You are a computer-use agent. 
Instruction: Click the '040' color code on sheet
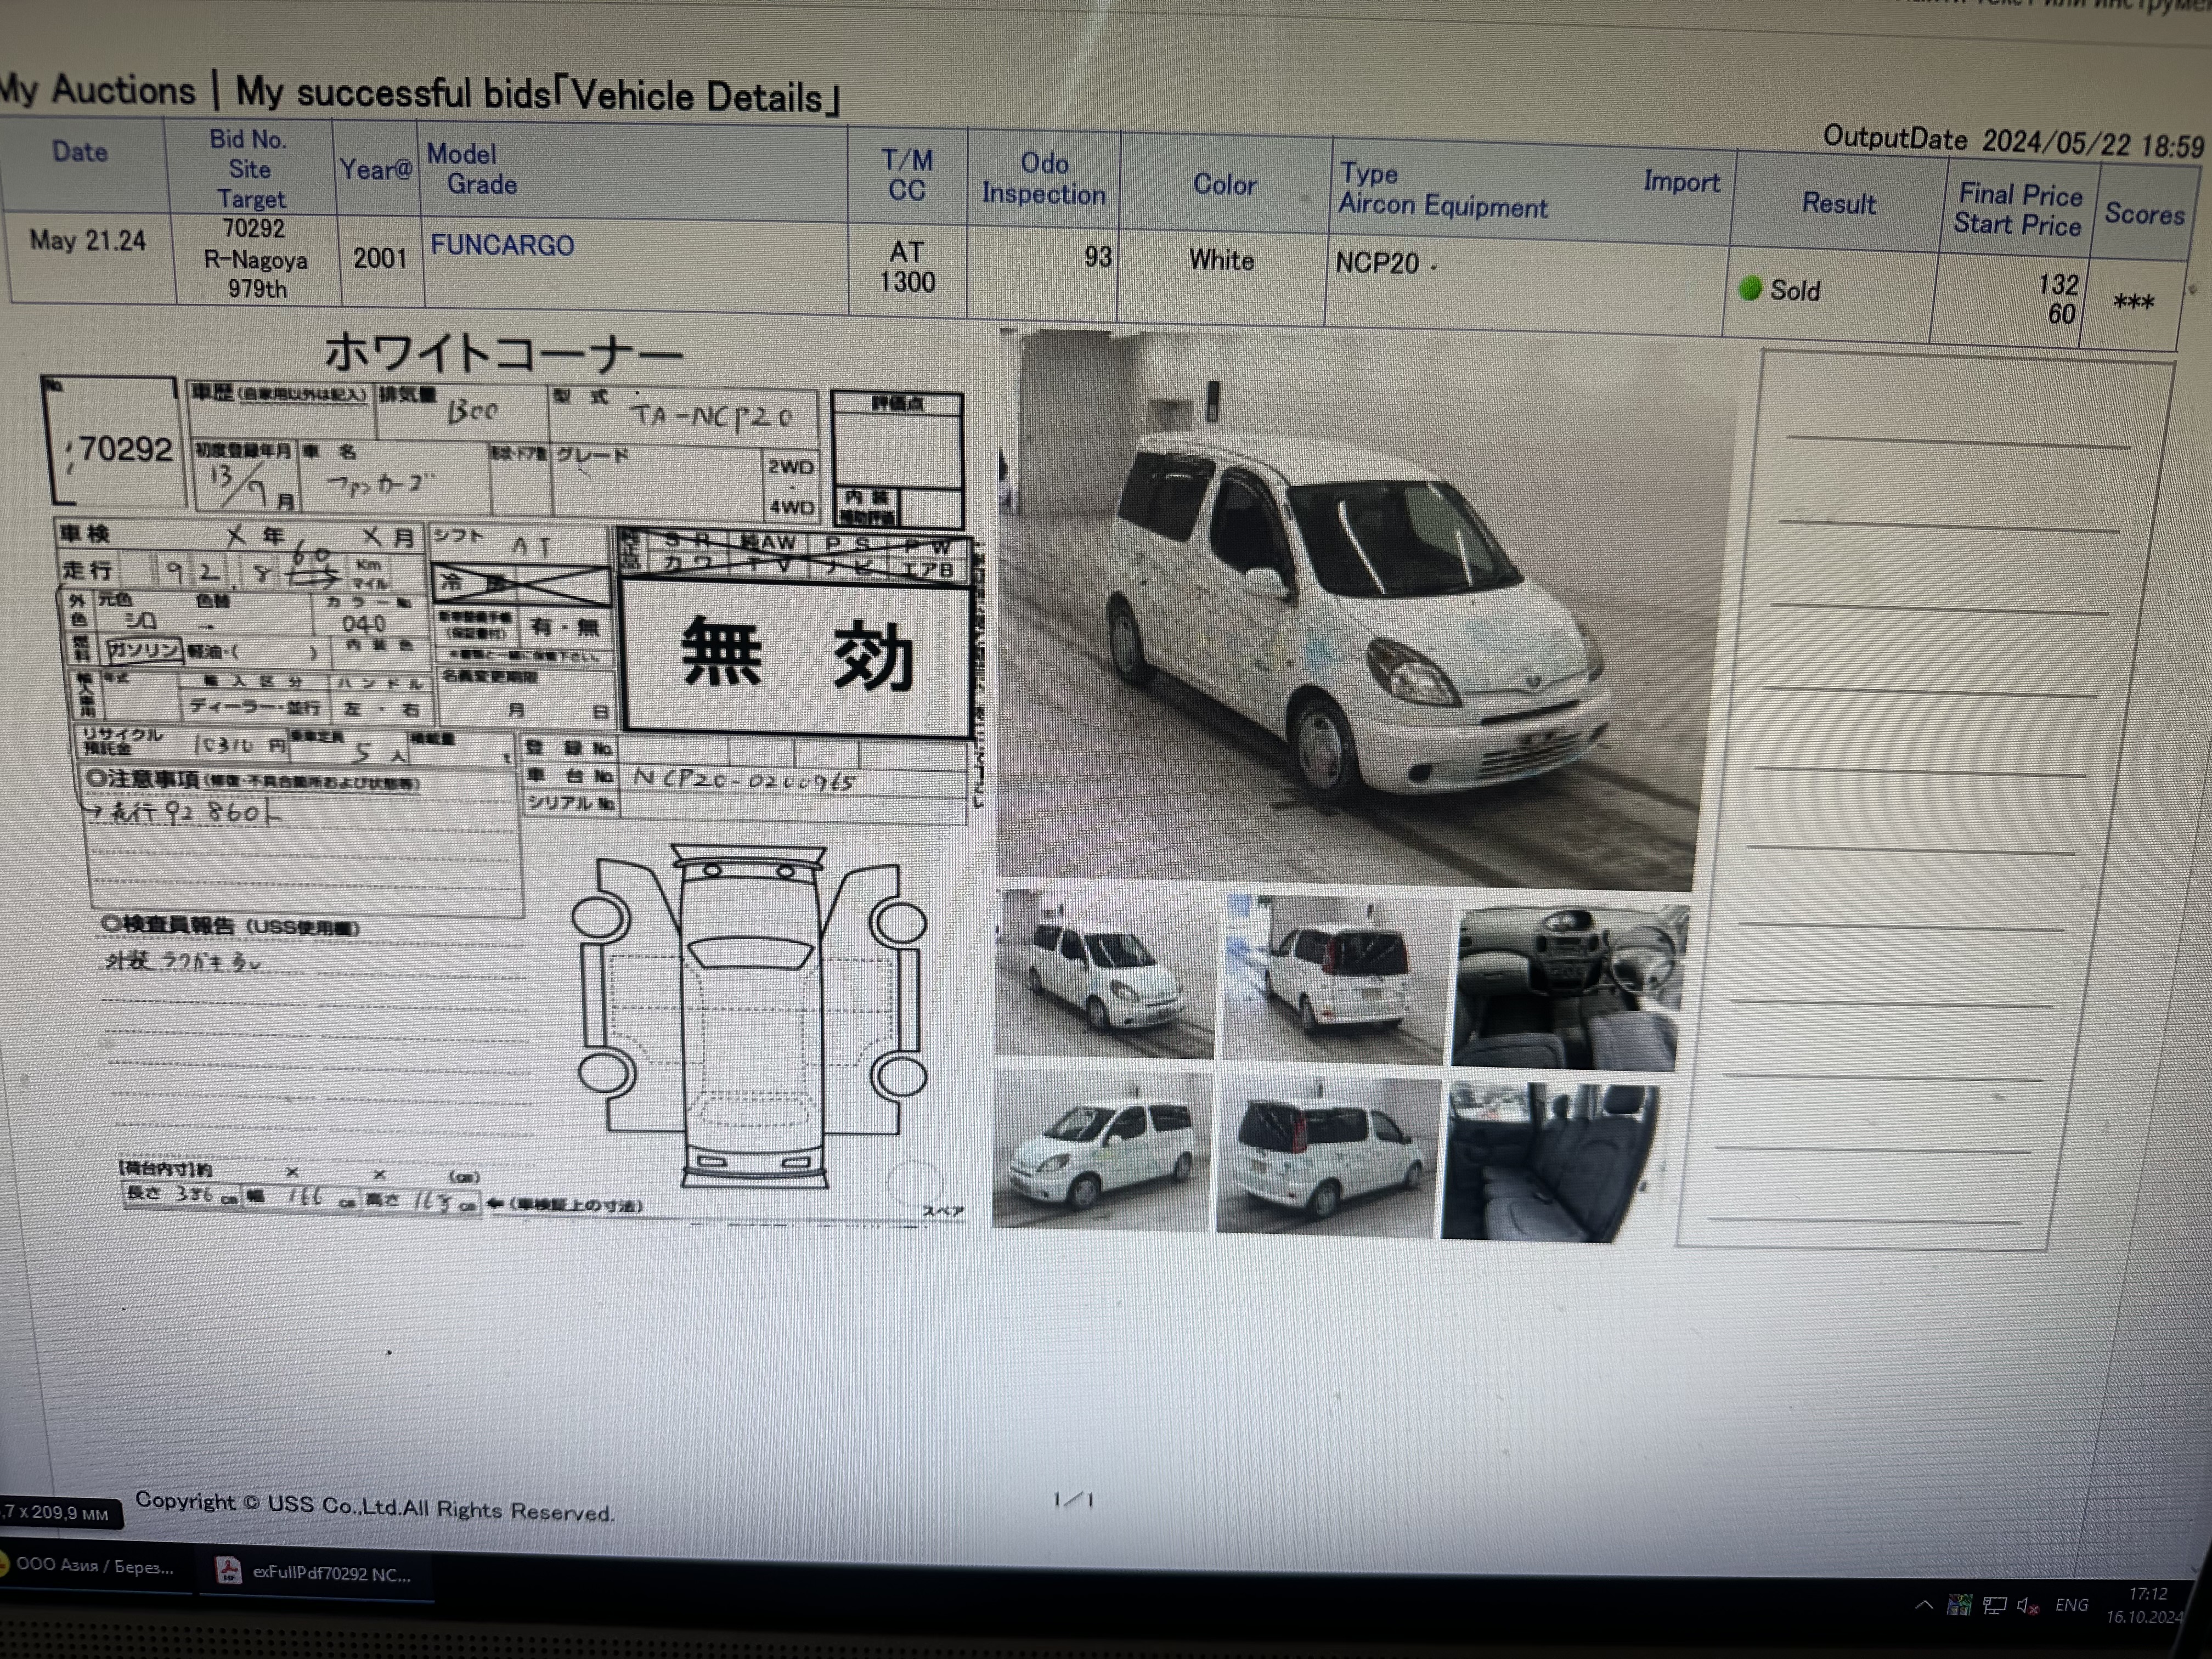click(362, 624)
